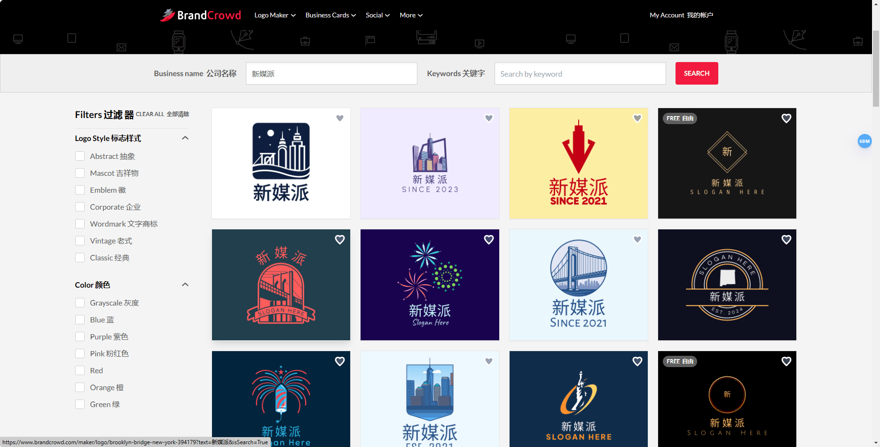Favorite the gold diamond FREE logo design
880x447 pixels.
(x=786, y=118)
